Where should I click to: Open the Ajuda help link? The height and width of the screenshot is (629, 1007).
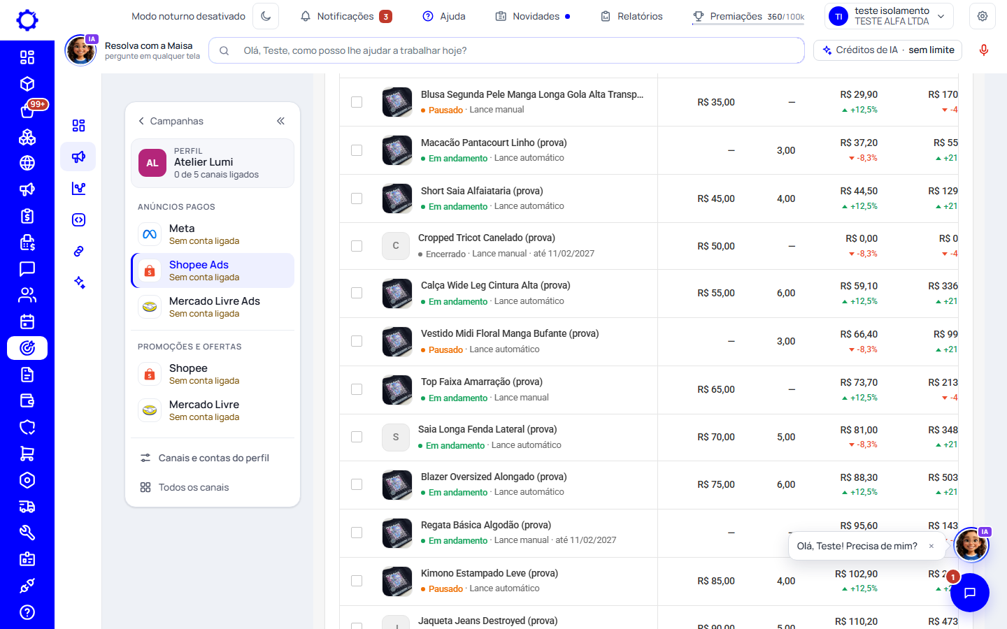point(444,16)
